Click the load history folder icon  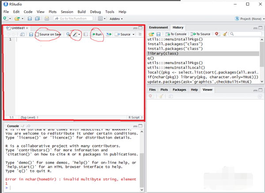coord(151,34)
